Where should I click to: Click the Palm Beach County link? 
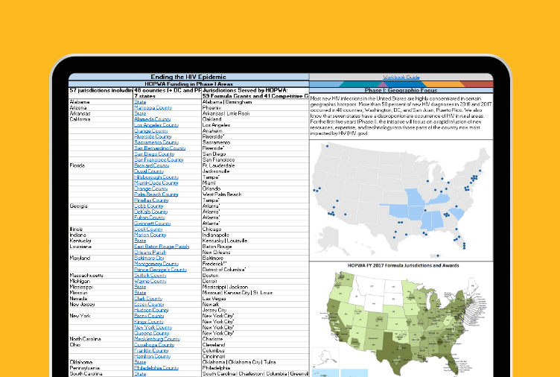click(x=156, y=194)
